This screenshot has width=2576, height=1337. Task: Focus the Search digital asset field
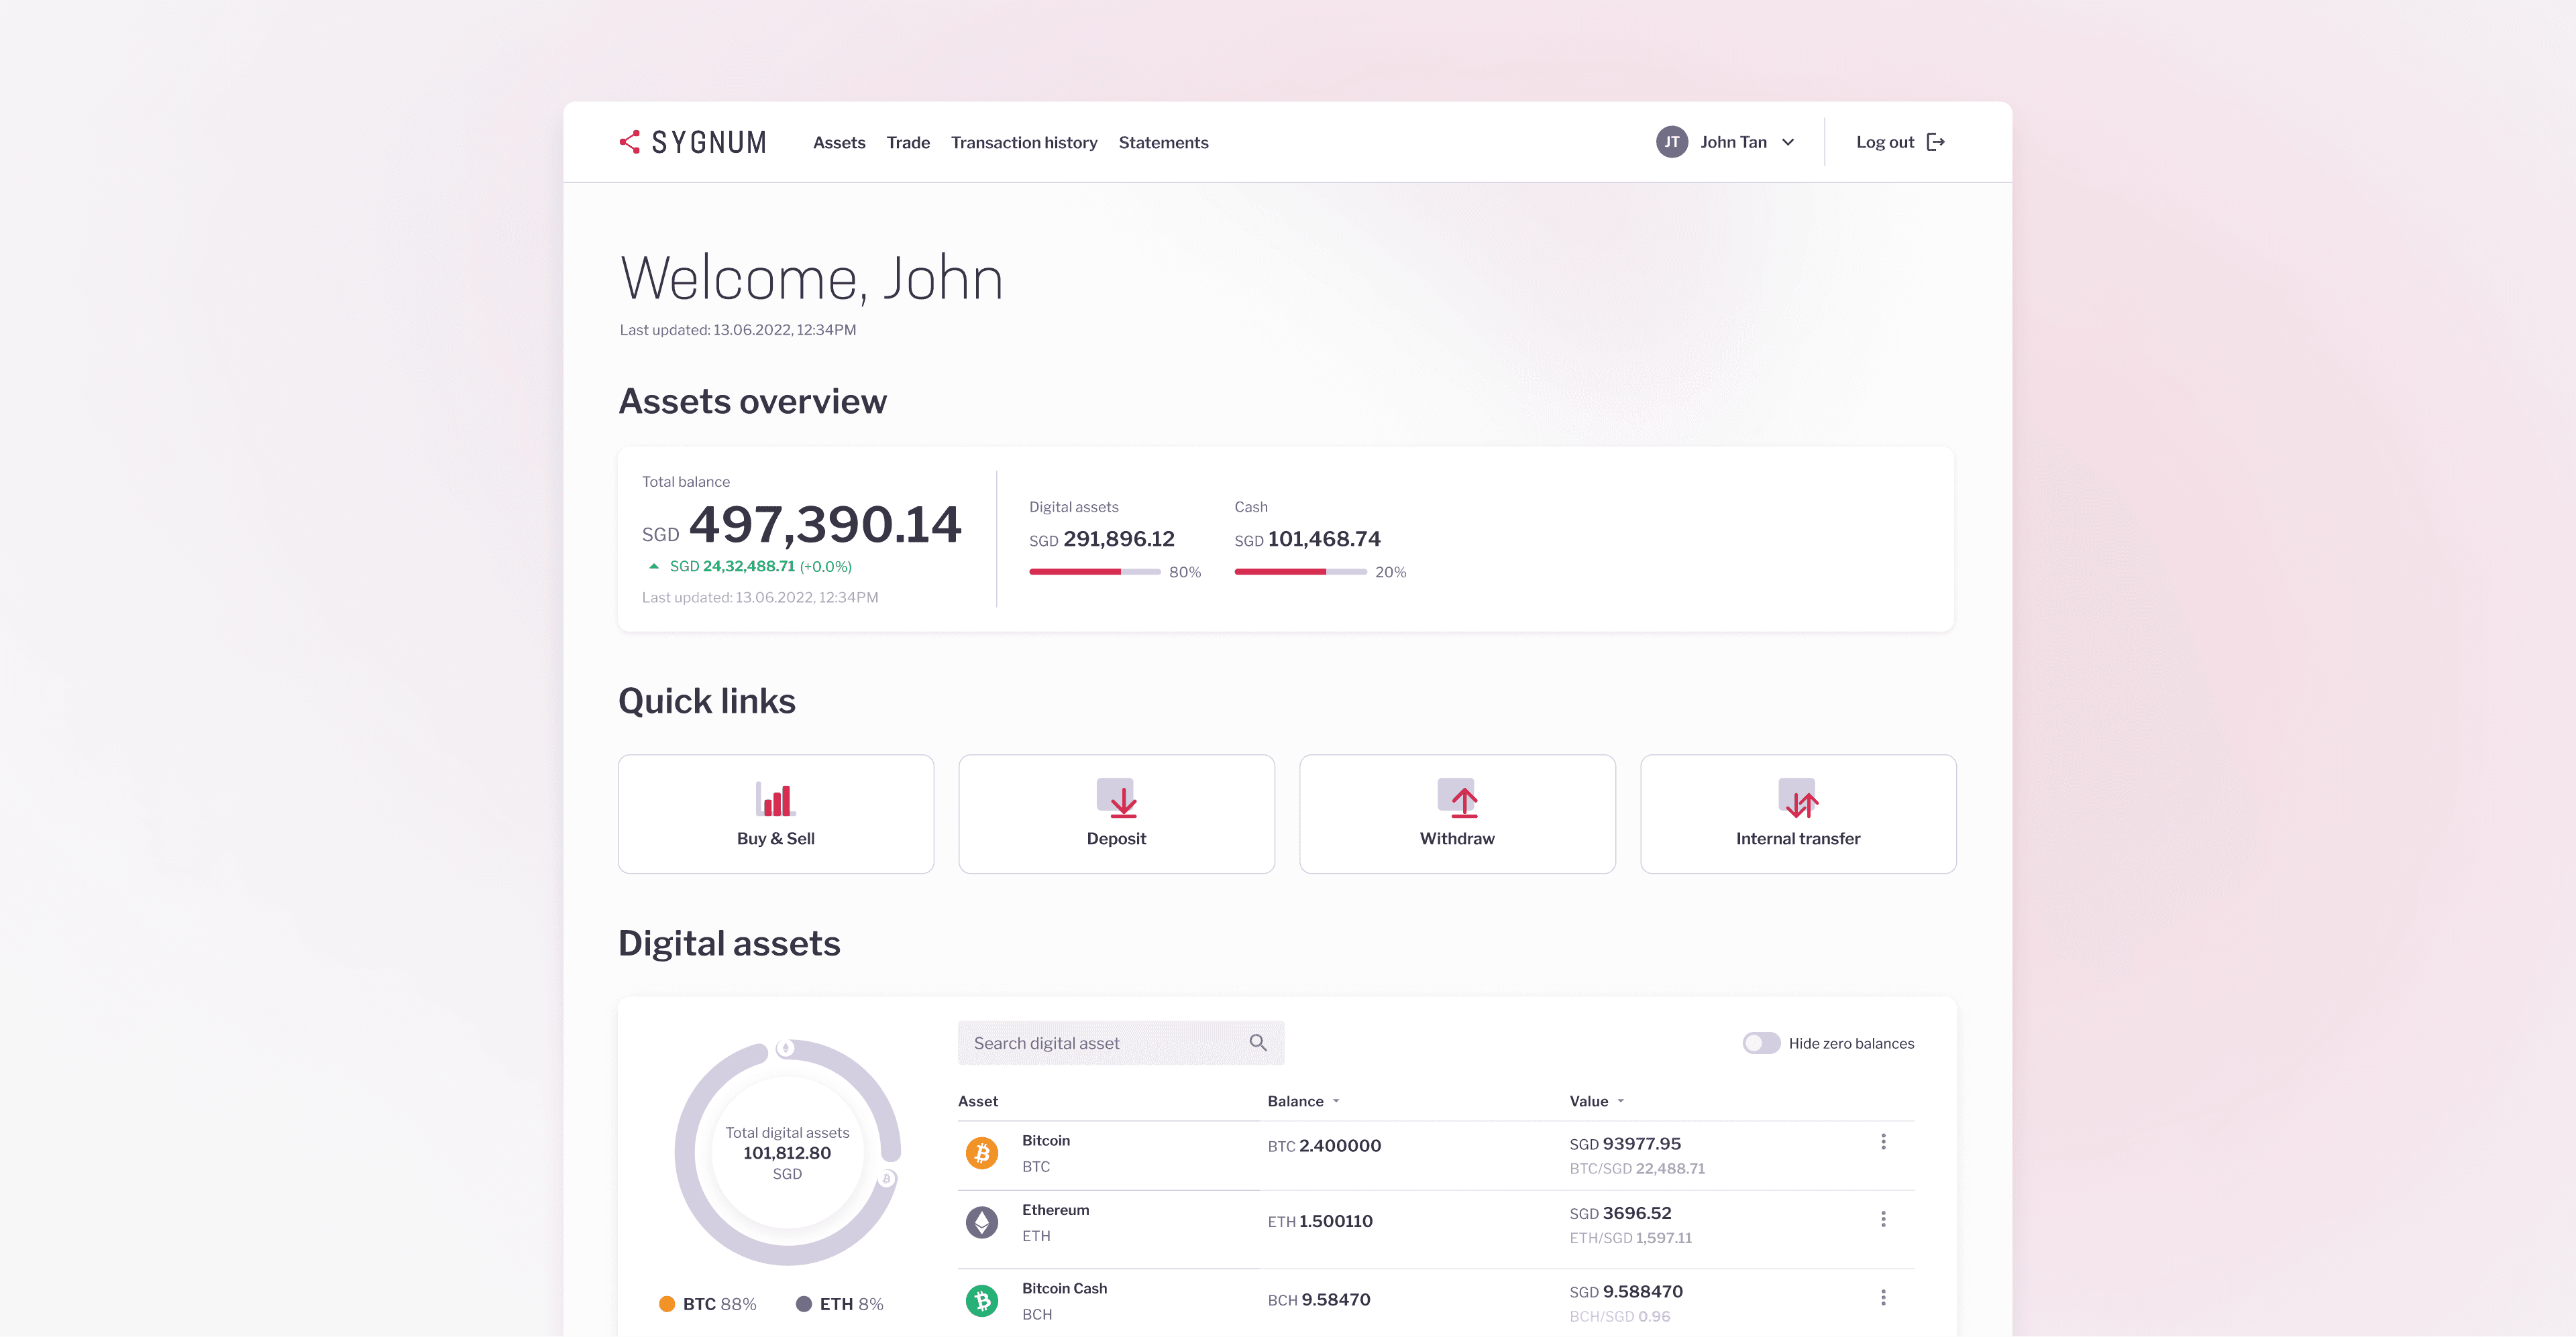pos(1121,1043)
